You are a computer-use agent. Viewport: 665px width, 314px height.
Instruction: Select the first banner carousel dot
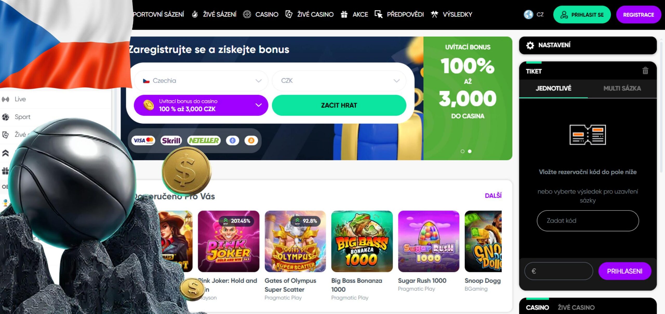click(462, 151)
